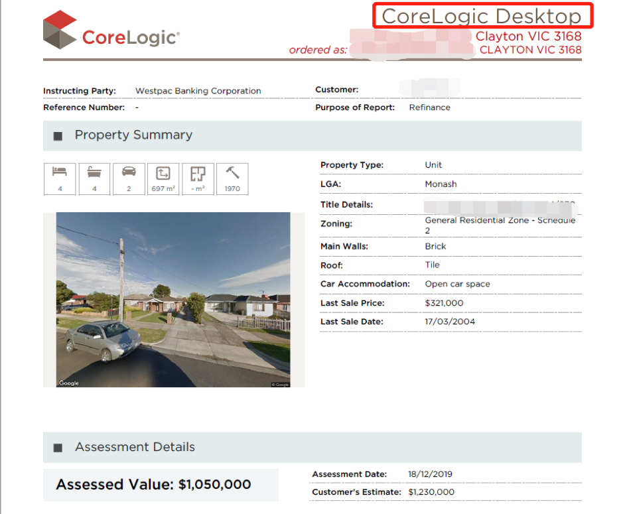623x514 pixels.
Task: Click the car spaces icon showing 2
Action: click(x=128, y=178)
